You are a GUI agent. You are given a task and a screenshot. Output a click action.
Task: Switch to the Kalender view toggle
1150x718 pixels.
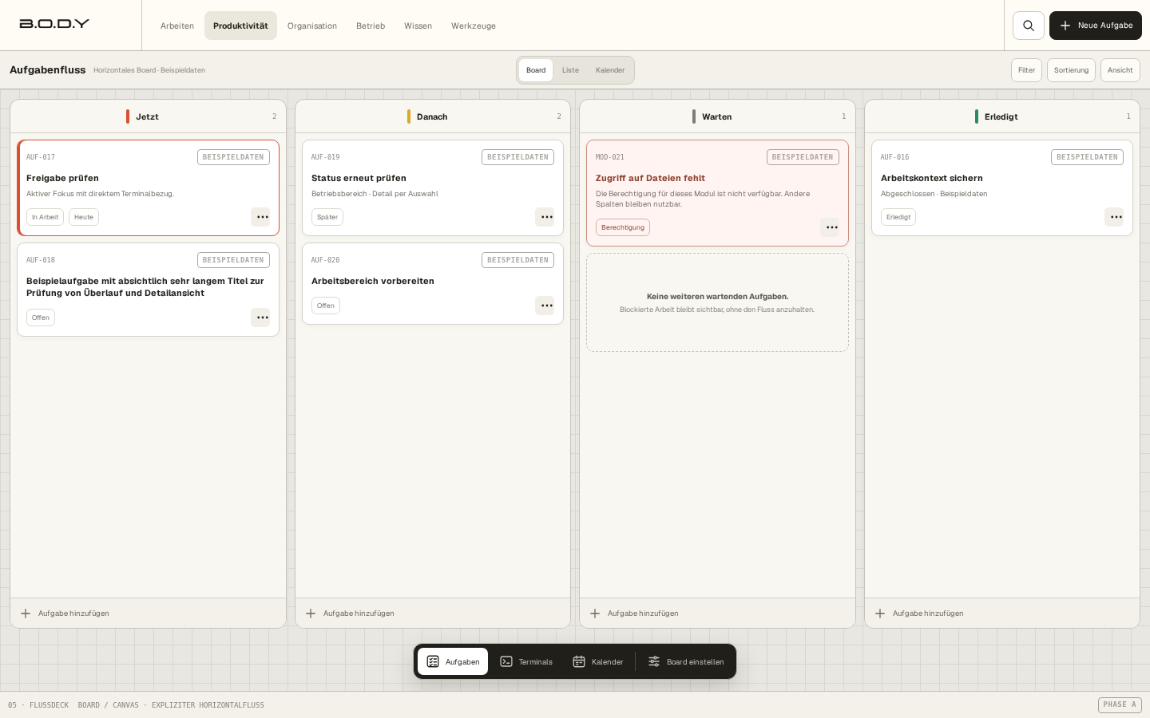click(610, 70)
